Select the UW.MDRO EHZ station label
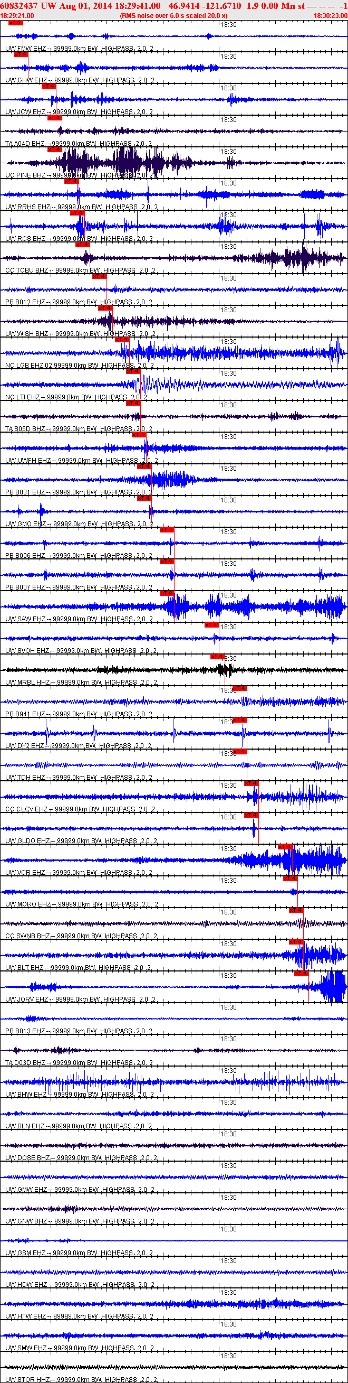This screenshot has width=348, height=1383. (82, 904)
